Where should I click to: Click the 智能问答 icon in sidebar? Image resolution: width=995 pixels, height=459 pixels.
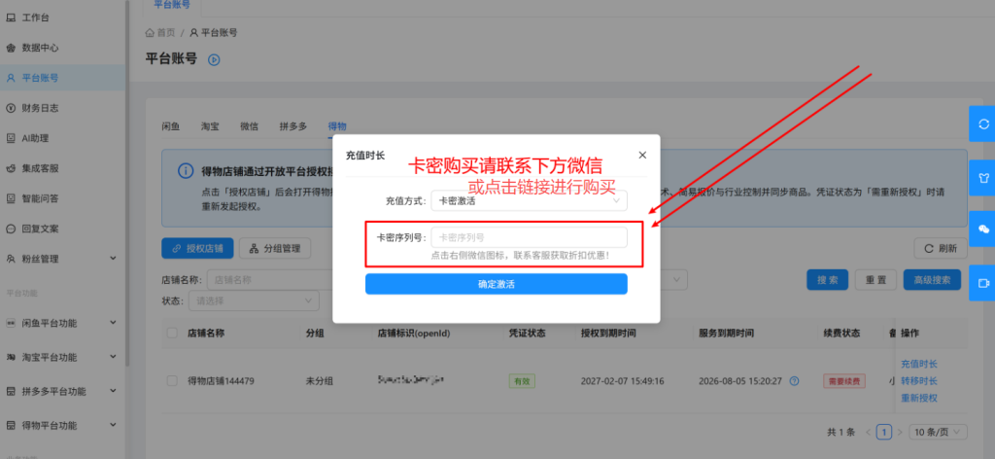tap(11, 198)
